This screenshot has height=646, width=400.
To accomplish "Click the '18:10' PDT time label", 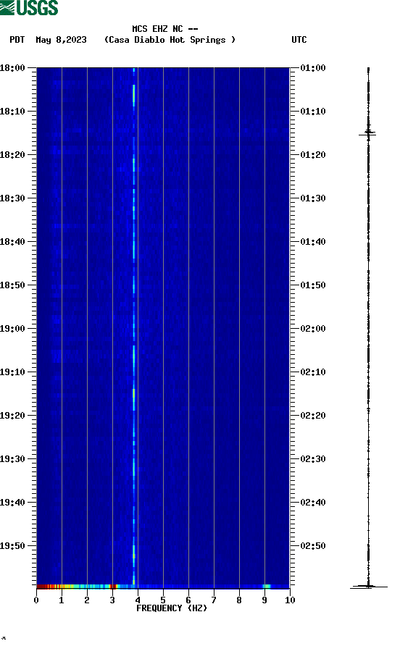I will tap(12, 112).
